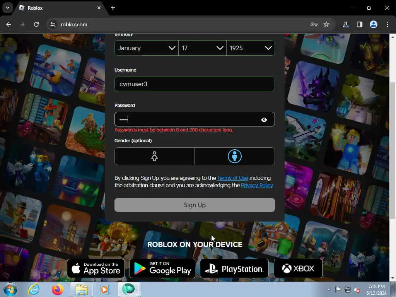Open Chrome three-dot menu

point(387,24)
